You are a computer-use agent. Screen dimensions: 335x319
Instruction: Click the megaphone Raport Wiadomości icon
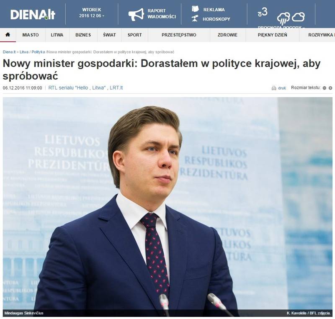(136, 15)
